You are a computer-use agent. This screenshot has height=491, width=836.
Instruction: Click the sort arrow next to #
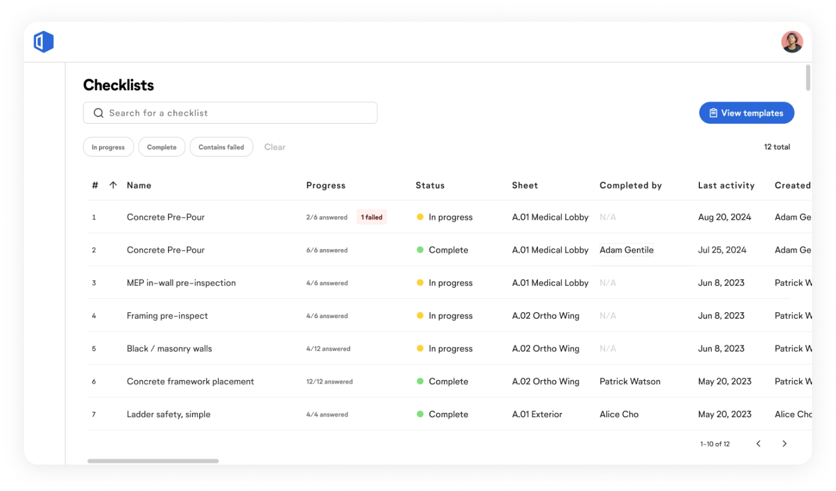[x=113, y=185]
